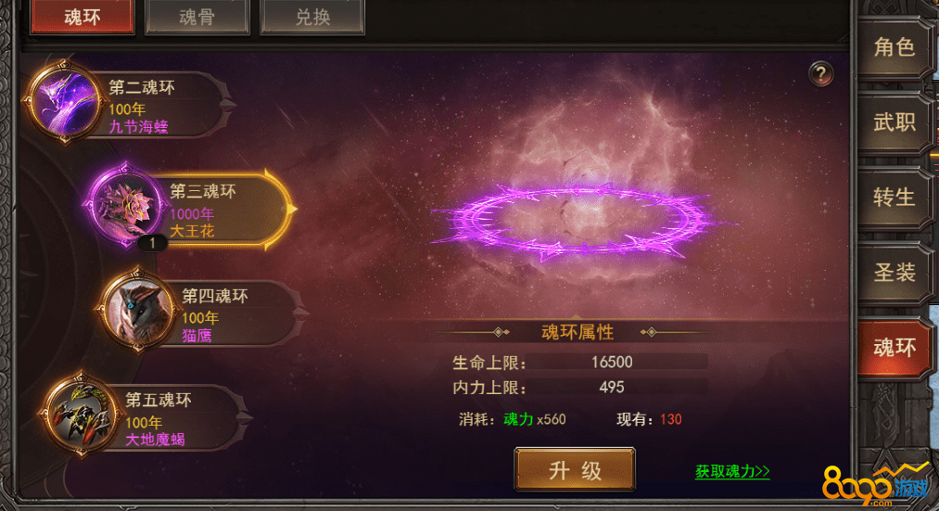This screenshot has height=511, width=939.
Task: Click the 升级 upgrade button
Action: click(x=575, y=469)
